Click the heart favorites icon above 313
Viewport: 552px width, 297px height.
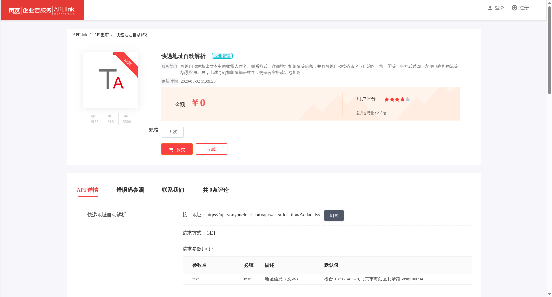tap(110, 116)
